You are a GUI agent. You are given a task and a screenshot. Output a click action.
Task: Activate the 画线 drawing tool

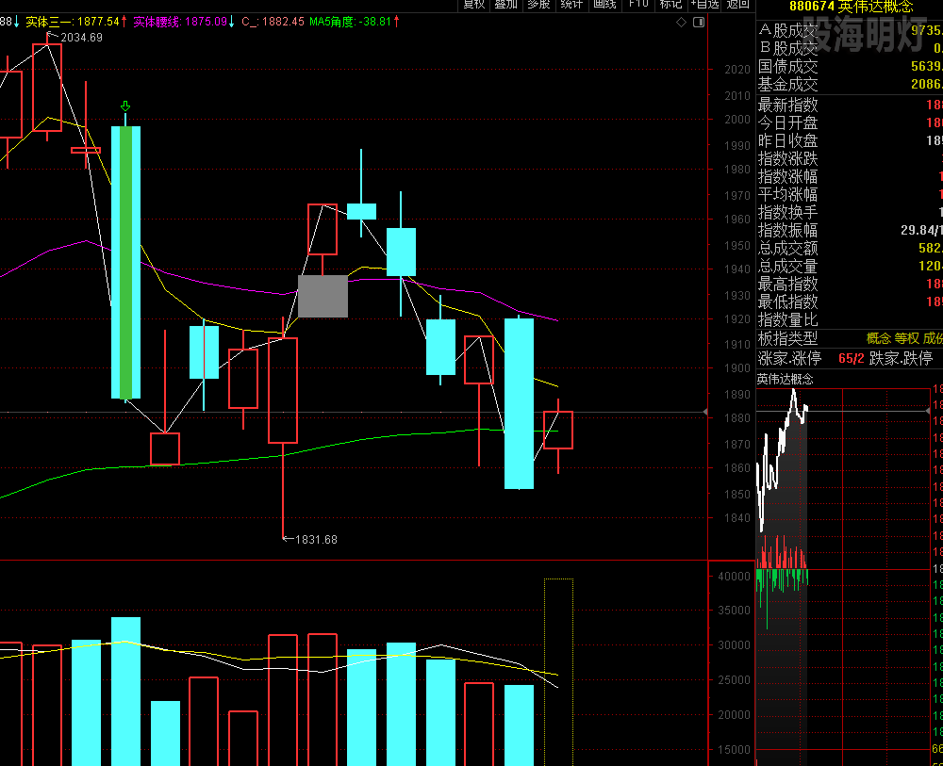(x=604, y=5)
